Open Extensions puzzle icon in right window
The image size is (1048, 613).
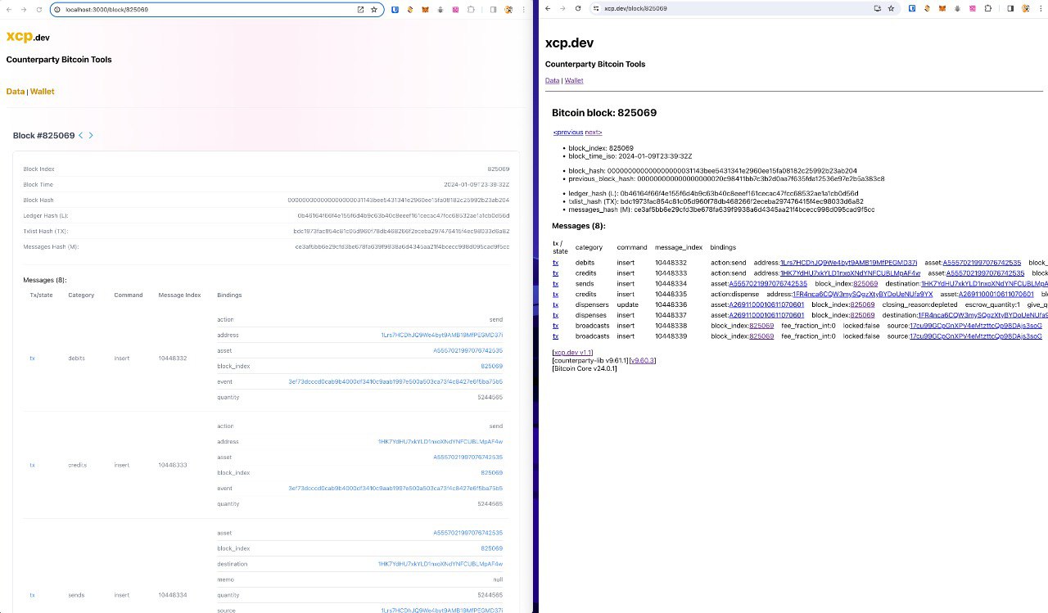(987, 8)
